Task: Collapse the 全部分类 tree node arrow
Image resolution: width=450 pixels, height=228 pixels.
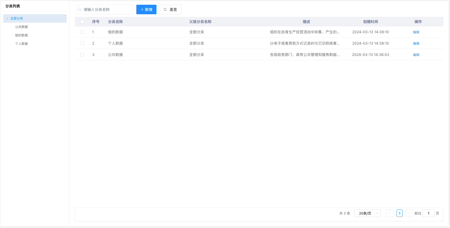Action: tap(7, 18)
